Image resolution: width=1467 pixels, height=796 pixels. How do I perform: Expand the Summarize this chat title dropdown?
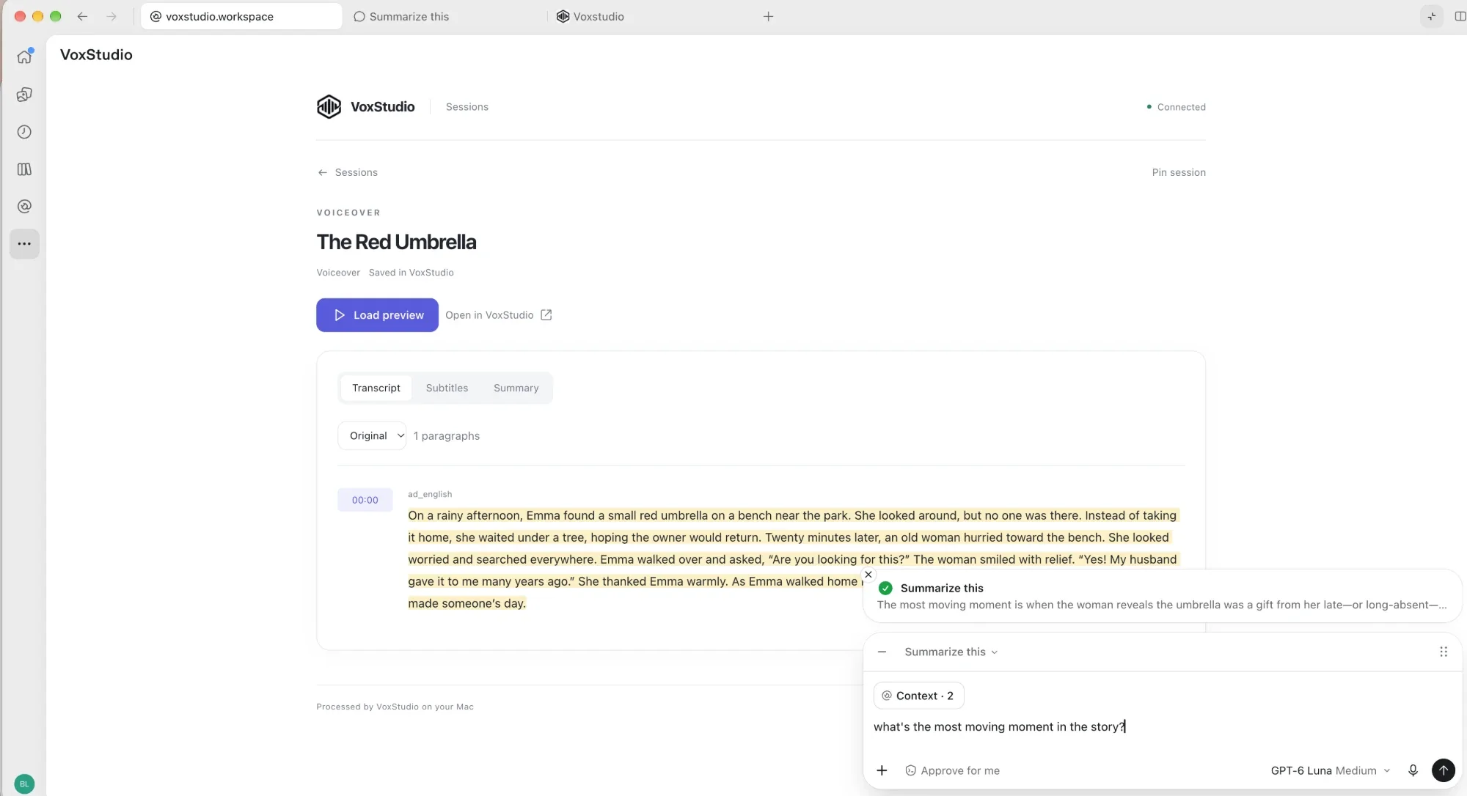coord(951,652)
